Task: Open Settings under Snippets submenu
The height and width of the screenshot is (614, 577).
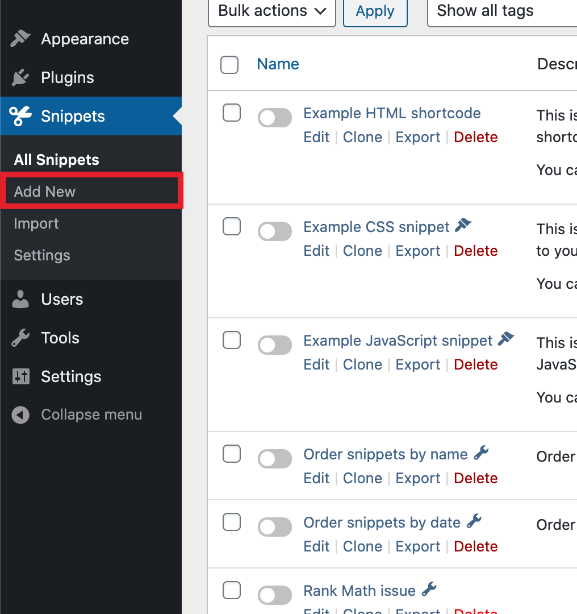Action: coord(42,255)
